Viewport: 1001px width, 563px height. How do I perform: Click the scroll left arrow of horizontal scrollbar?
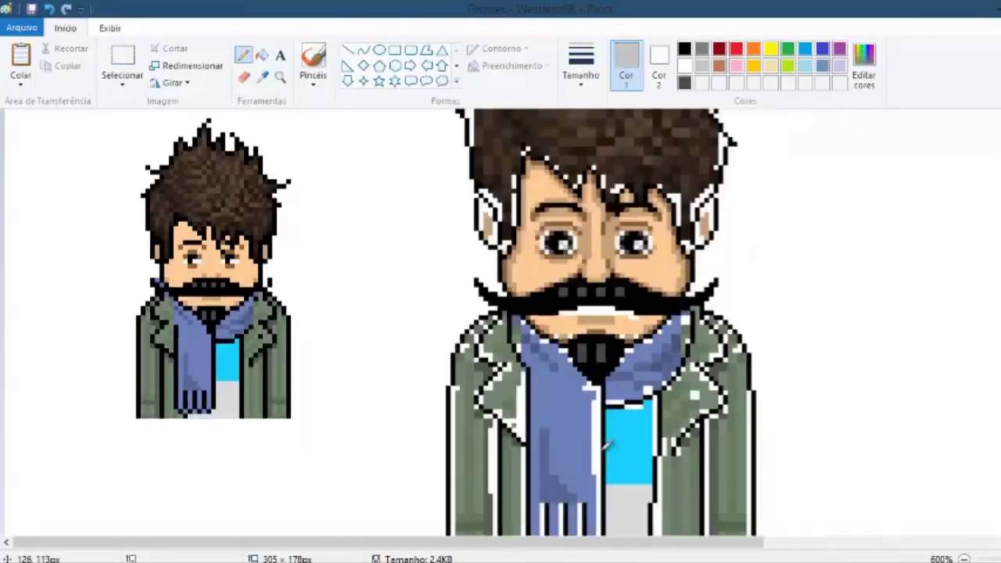point(5,543)
